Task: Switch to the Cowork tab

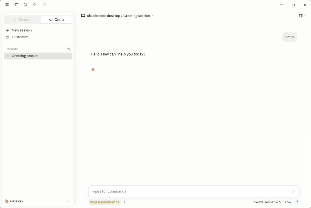Action: [x=22, y=20]
